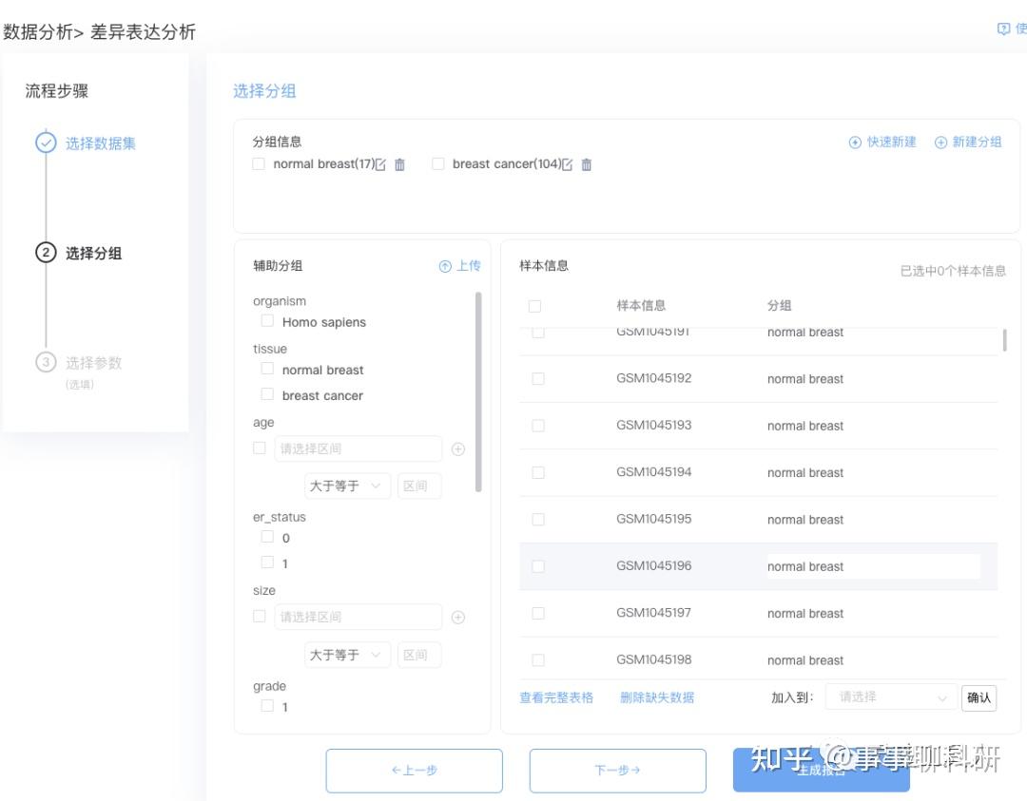Click the 辅助分组 panel scrollbar

[x=478, y=391]
